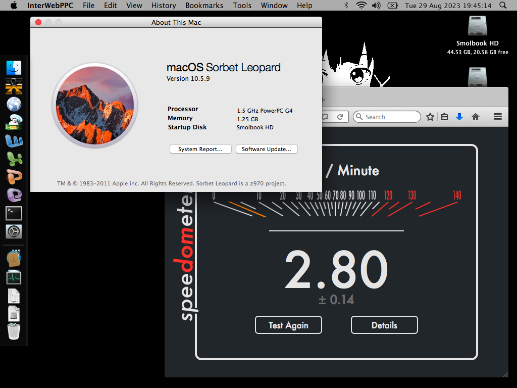Viewport: 517px width, 388px height.
Task: Close the About This Mac window
Action: [x=38, y=22]
